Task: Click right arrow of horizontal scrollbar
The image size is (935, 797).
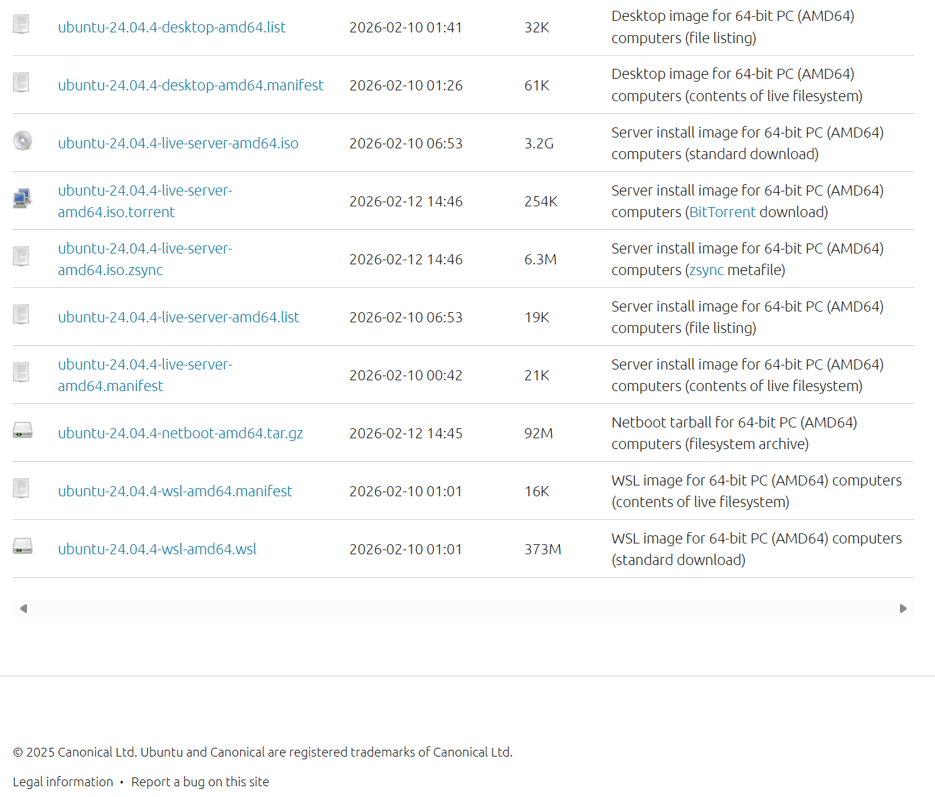Action: [x=903, y=608]
